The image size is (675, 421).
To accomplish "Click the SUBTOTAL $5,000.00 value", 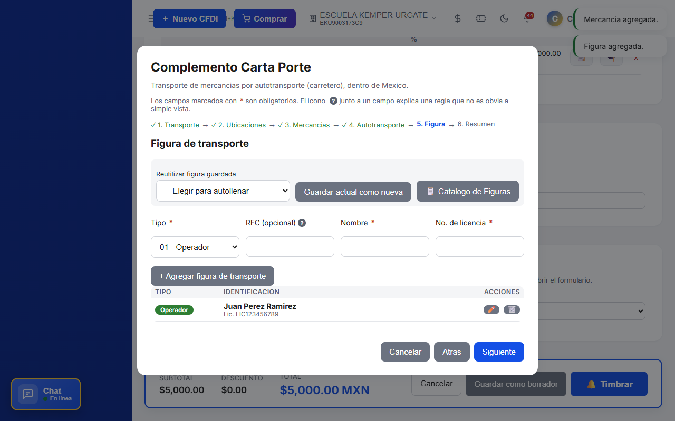I will pyautogui.click(x=181, y=390).
